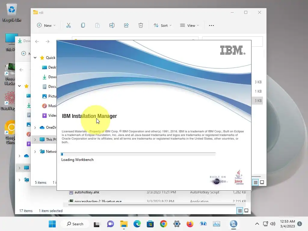Viewport: 308px width, 231px height.
Task: Go forward using rdi window forward arrow
Action: (x=48, y=42)
